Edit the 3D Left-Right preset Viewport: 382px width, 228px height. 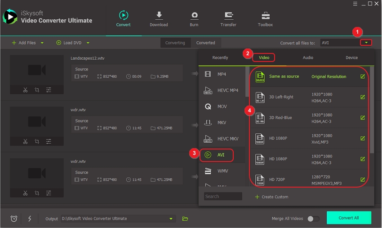point(363,97)
